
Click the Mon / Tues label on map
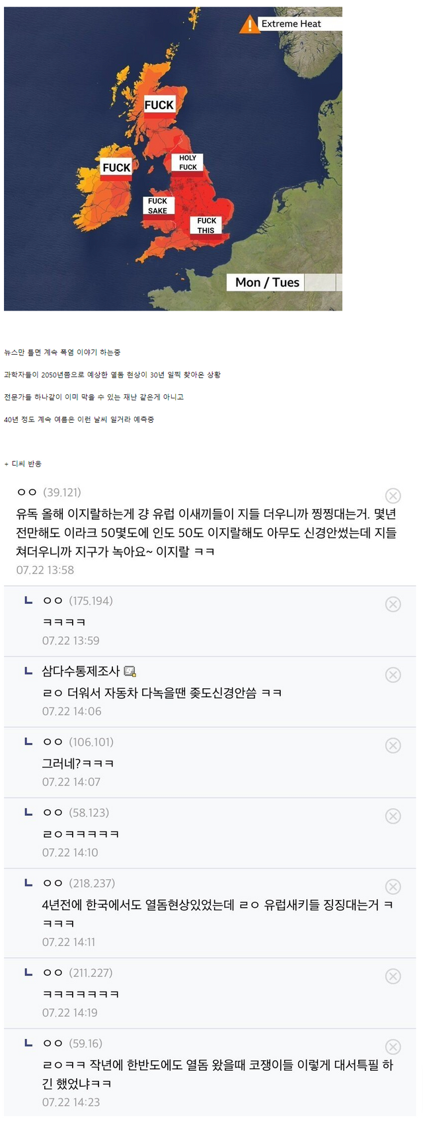pyautogui.click(x=267, y=282)
